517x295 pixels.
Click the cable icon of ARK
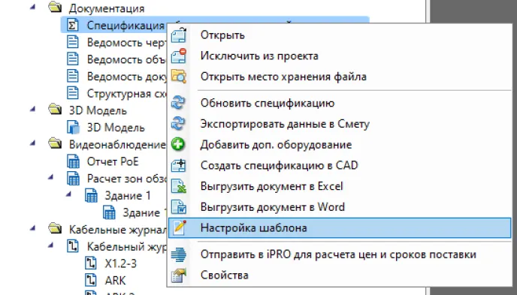click(x=91, y=281)
